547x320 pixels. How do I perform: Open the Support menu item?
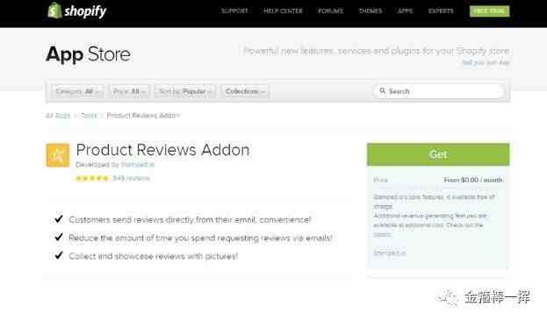[x=234, y=11]
